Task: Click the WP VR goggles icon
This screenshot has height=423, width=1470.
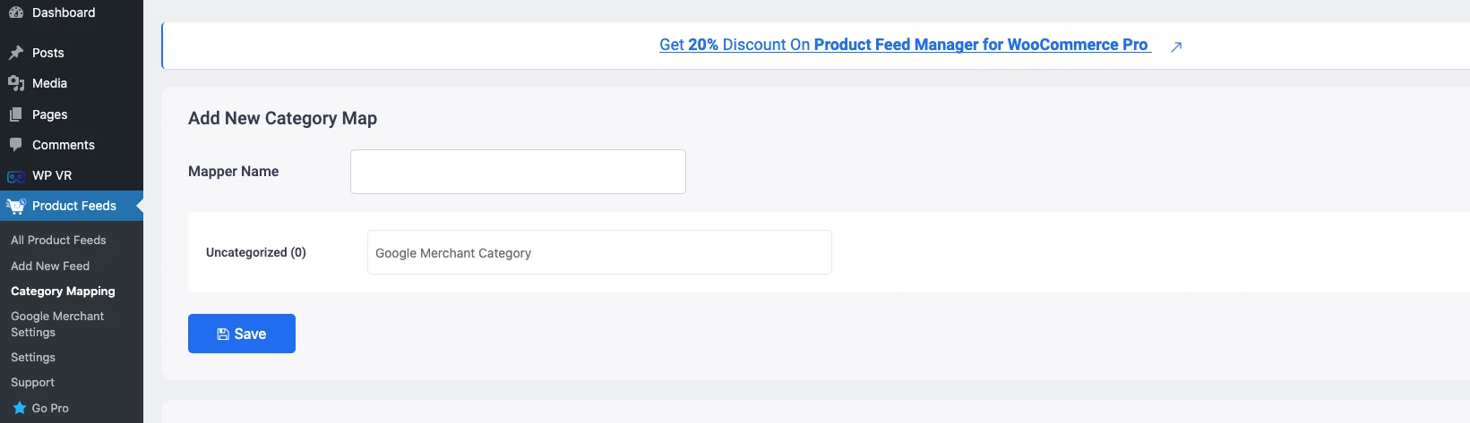Action: (x=15, y=176)
